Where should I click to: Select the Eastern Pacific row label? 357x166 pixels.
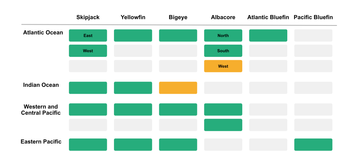41,142
